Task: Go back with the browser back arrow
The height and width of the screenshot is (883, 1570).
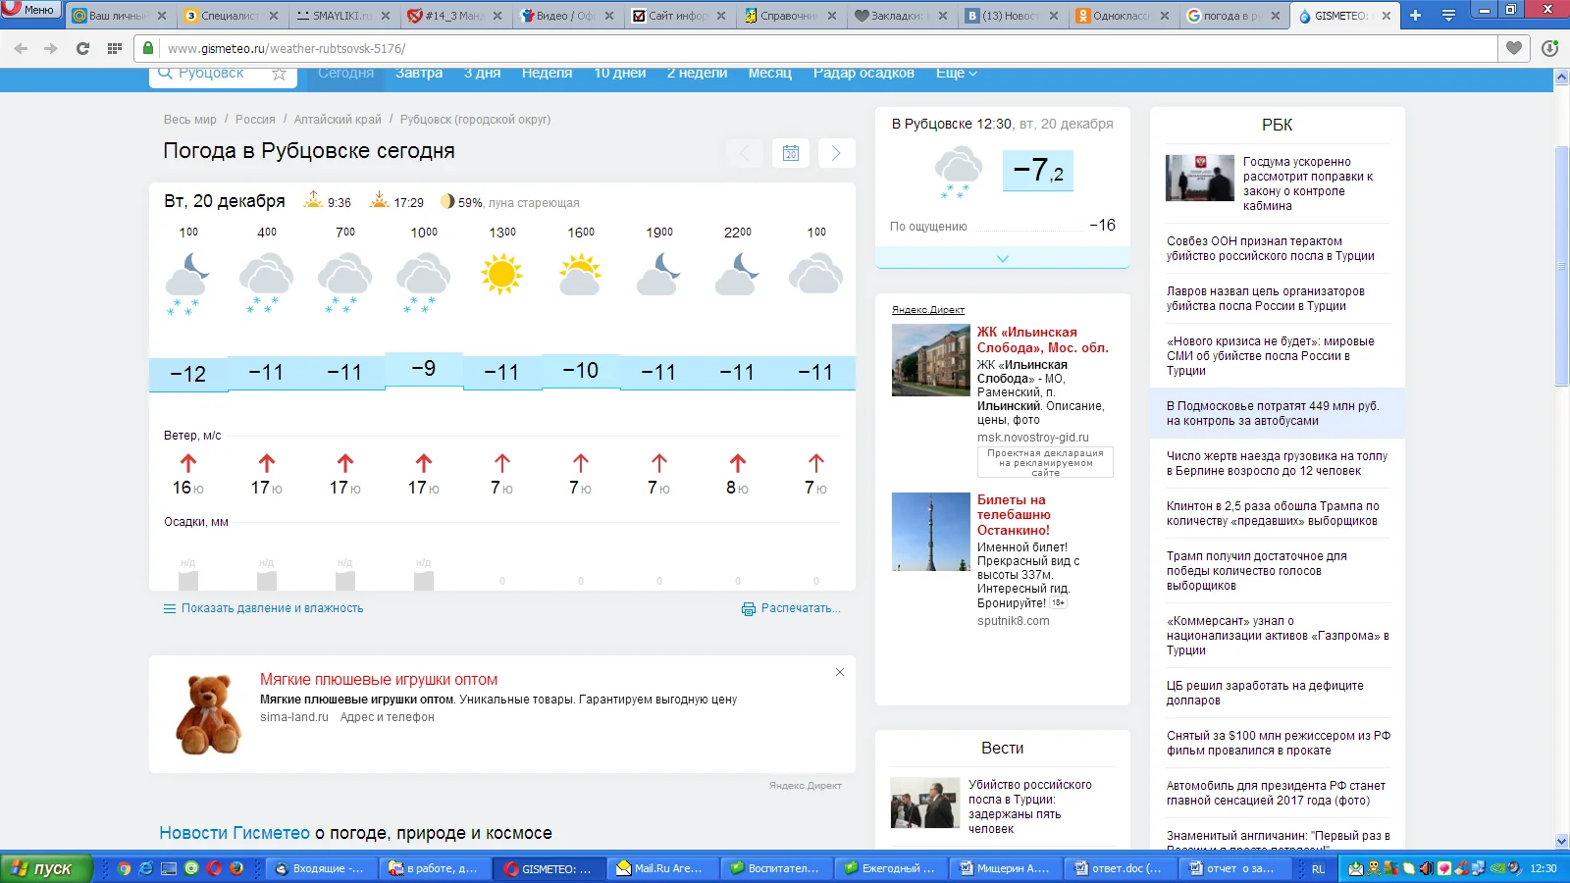Action: click(x=22, y=48)
